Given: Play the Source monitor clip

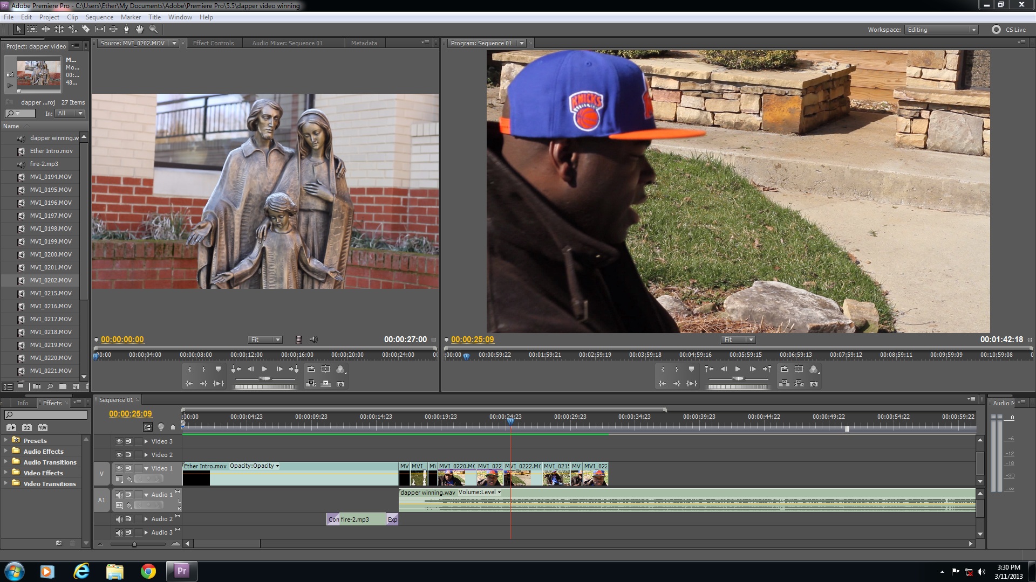Looking at the screenshot, I should tap(264, 369).
